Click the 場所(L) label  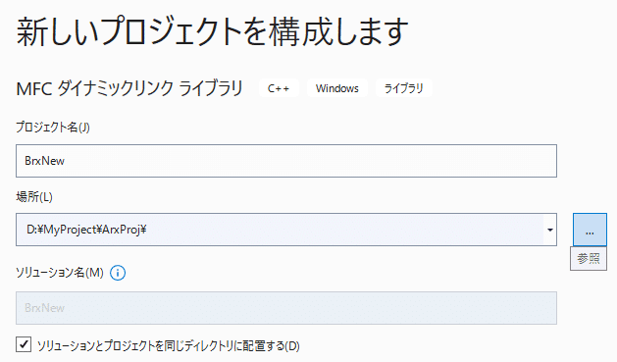[x=34, y=197]
